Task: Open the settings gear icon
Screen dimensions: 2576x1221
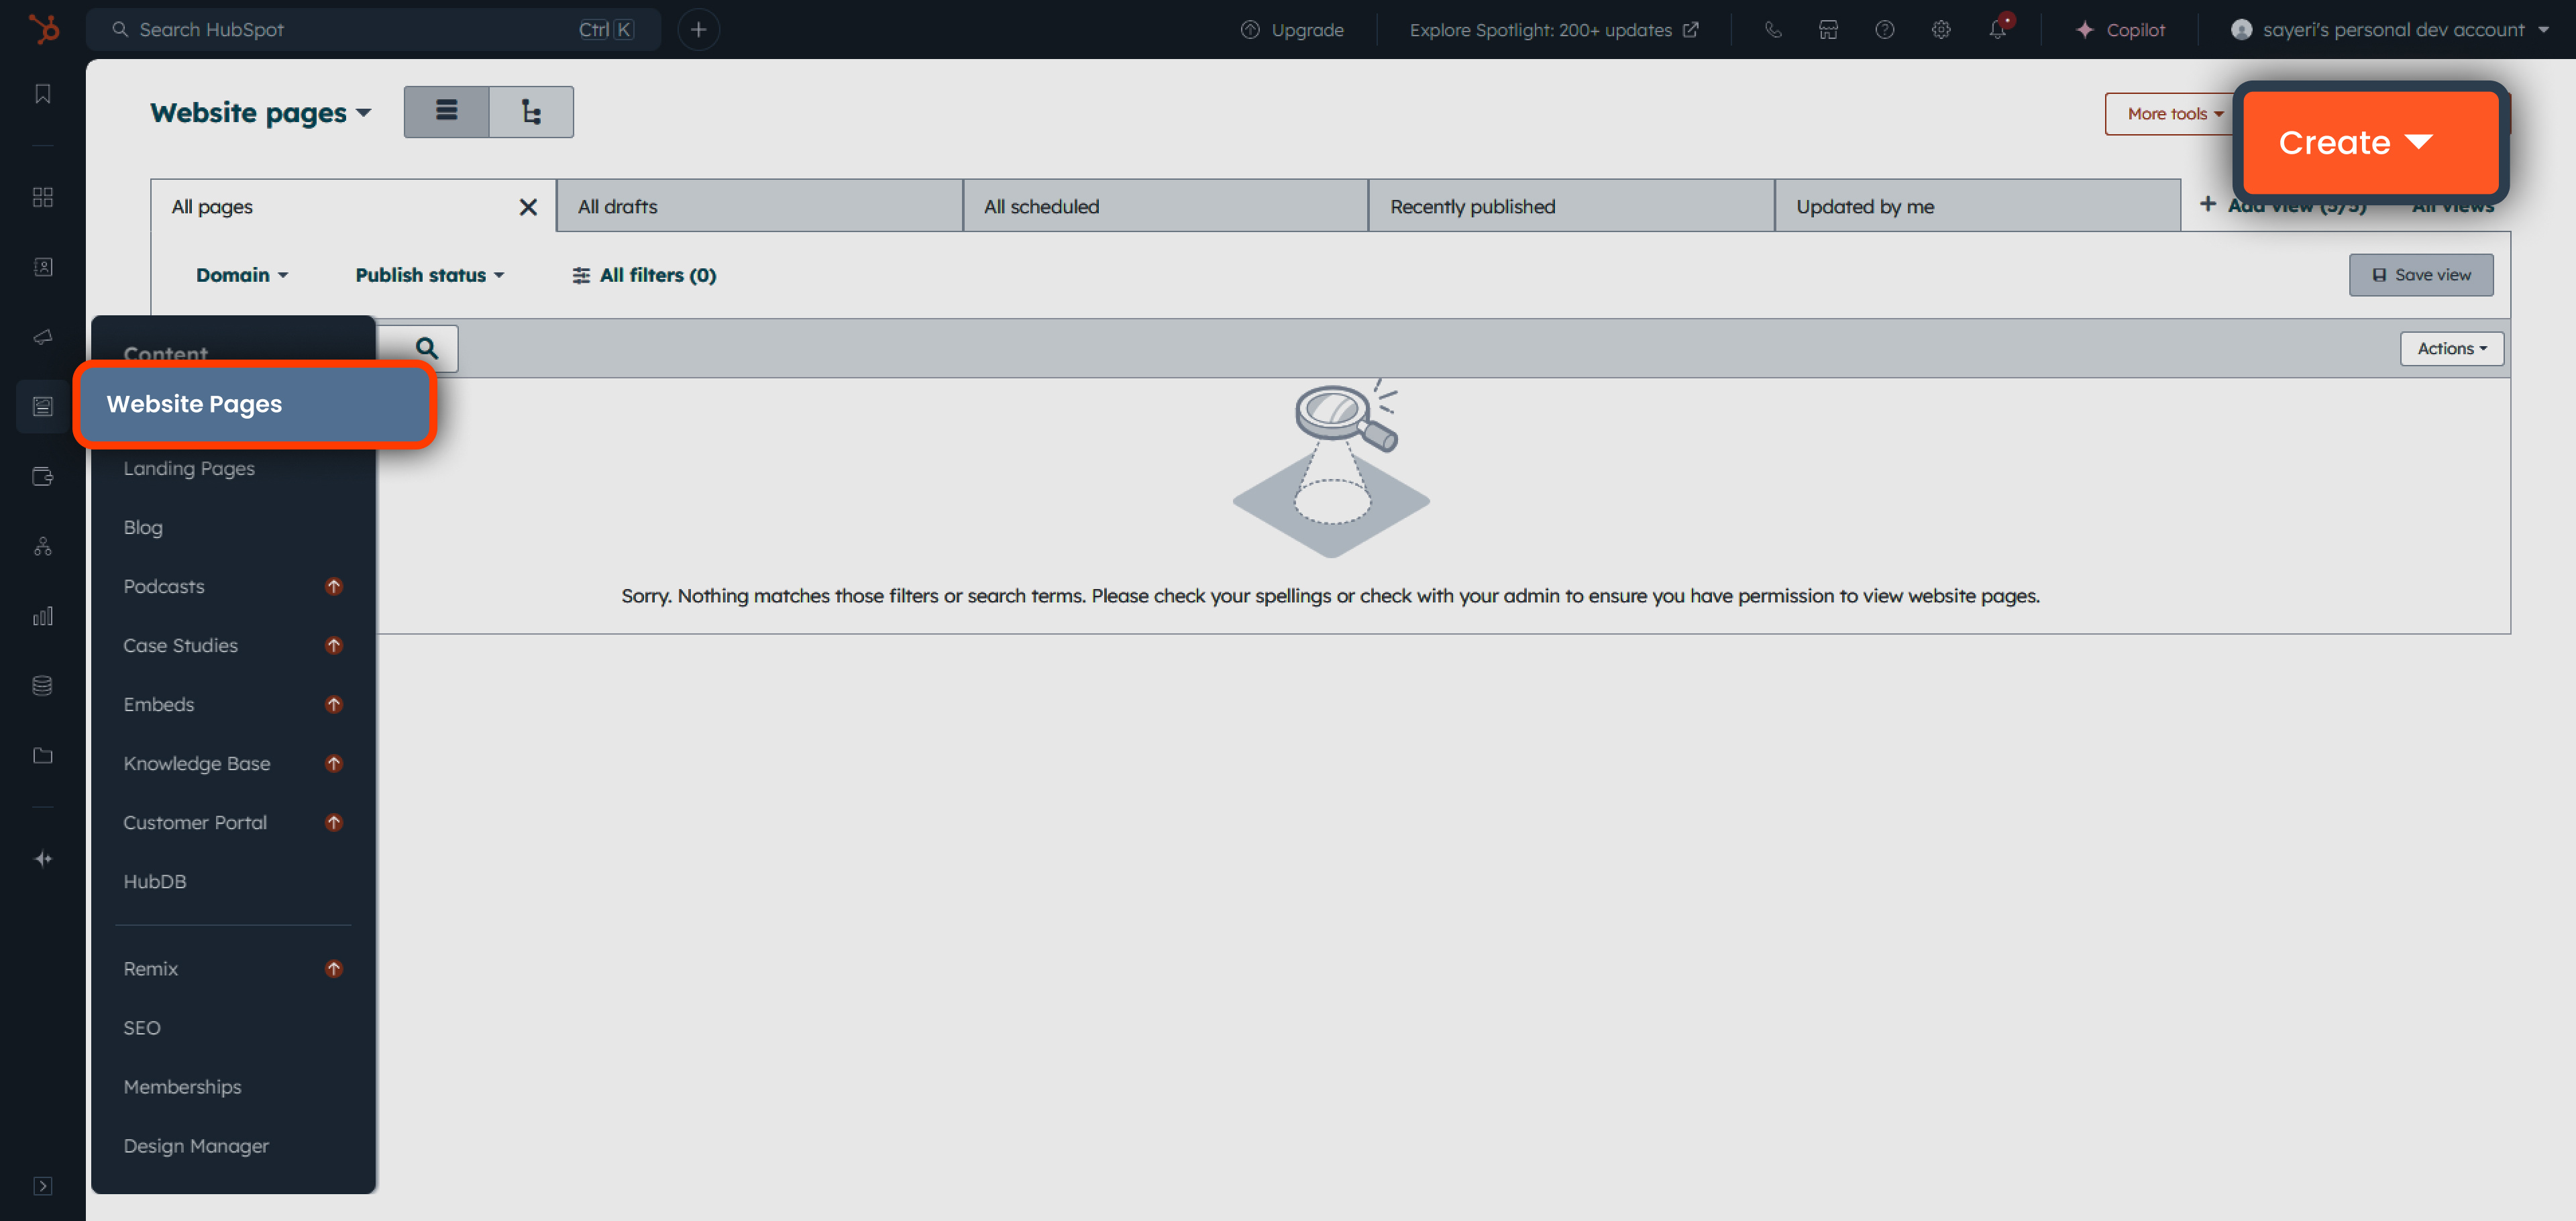Action: (1941, 29)
